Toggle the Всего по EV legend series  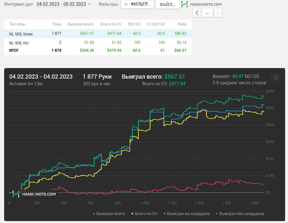click(144, 214)
